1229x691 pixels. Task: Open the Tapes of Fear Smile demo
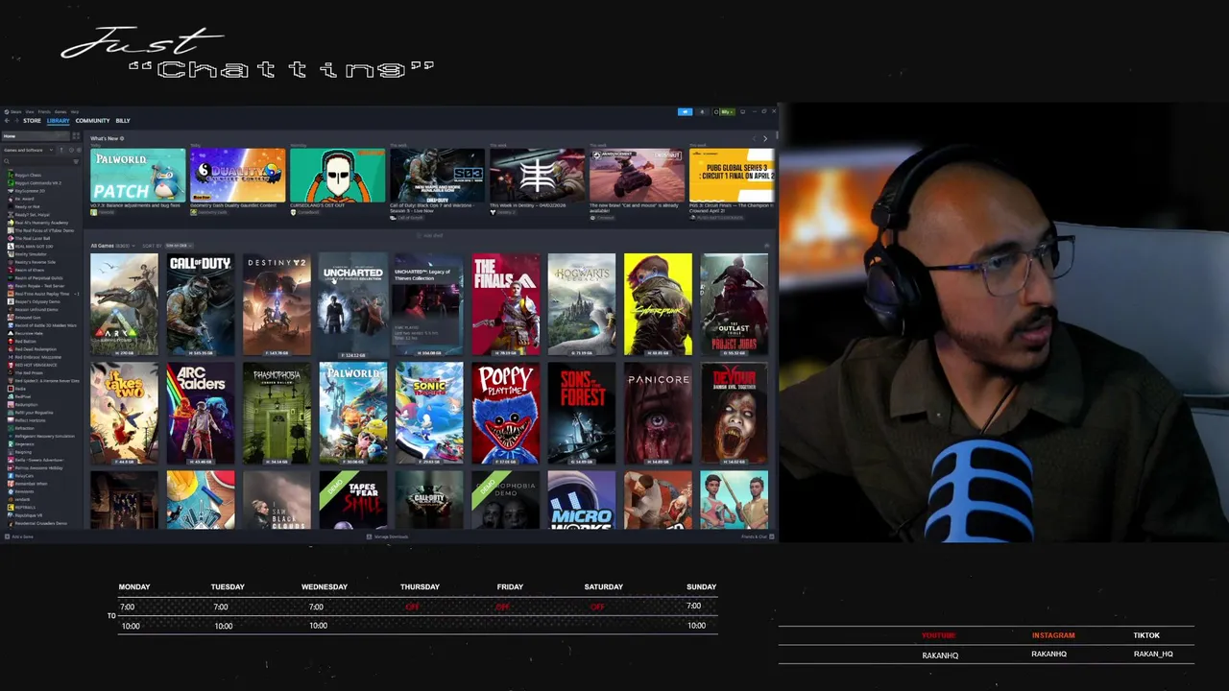pyautogui.click(x=352, y=500)
